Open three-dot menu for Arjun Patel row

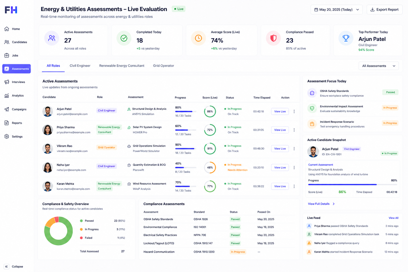click(x=294, y=112)
